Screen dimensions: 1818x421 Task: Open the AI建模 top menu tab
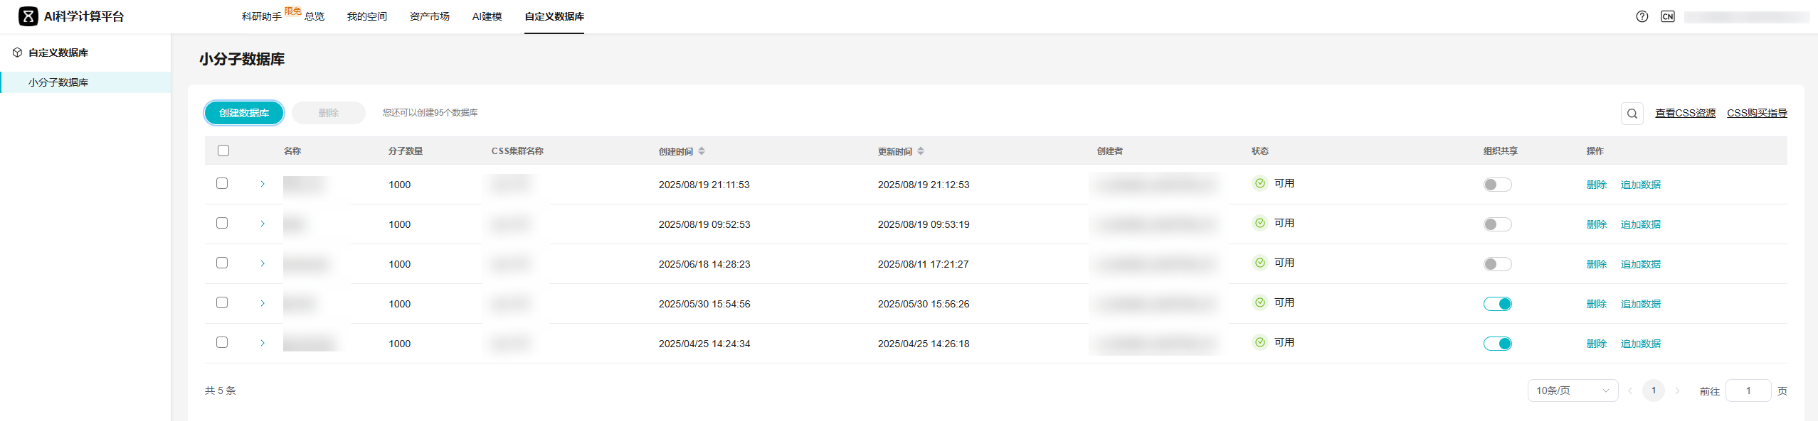point(487,16)
